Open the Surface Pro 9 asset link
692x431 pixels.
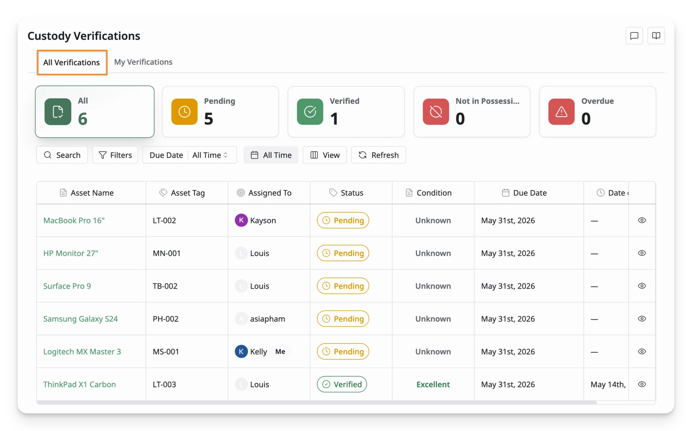pyautogui.click(x=67, y=286)
